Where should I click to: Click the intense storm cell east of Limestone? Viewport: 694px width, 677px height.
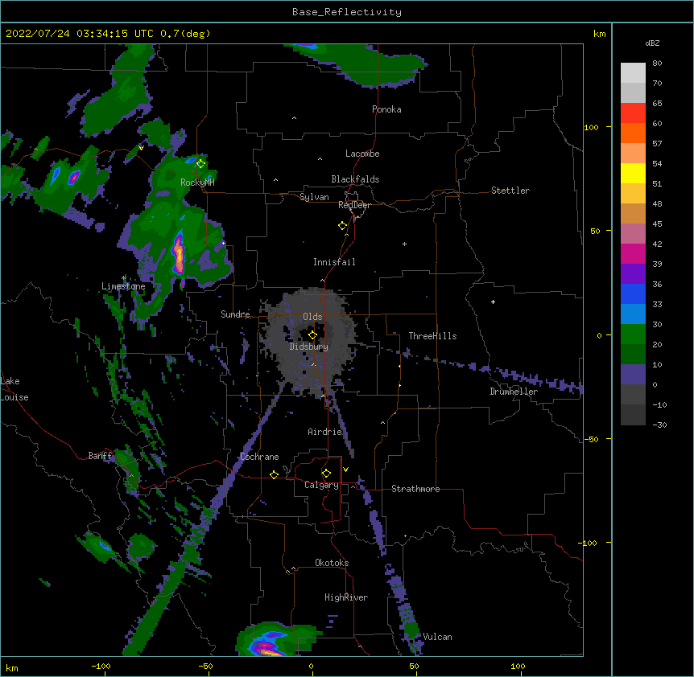(179, 255)
